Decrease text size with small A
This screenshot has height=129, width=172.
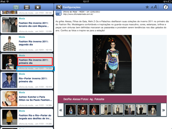(152, 7)
